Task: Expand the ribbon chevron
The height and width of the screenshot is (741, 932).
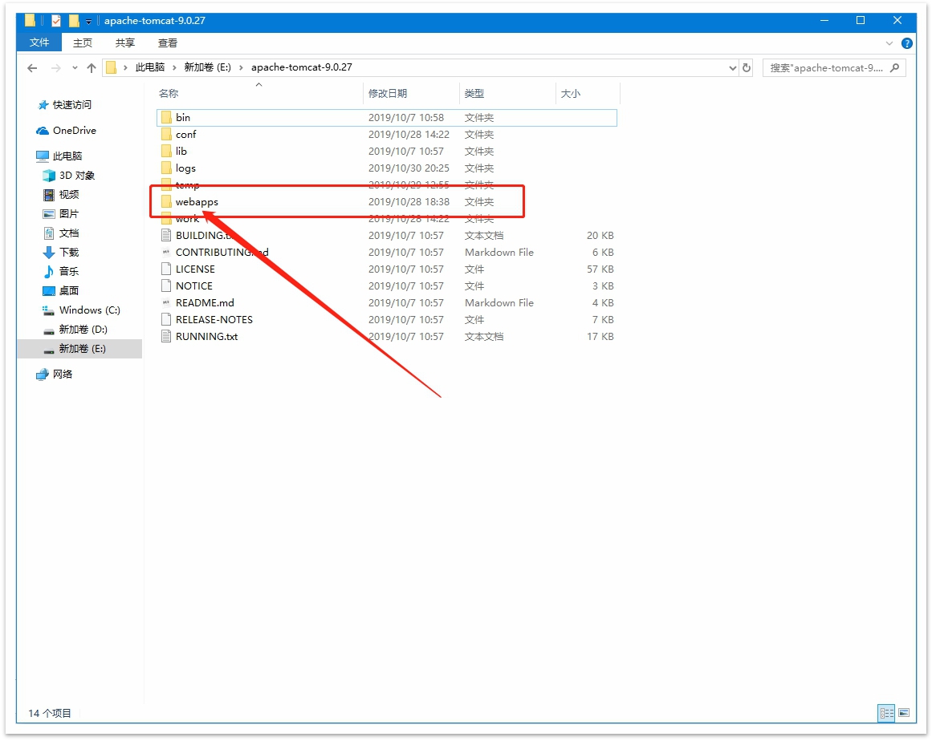Action: [889, 43]
